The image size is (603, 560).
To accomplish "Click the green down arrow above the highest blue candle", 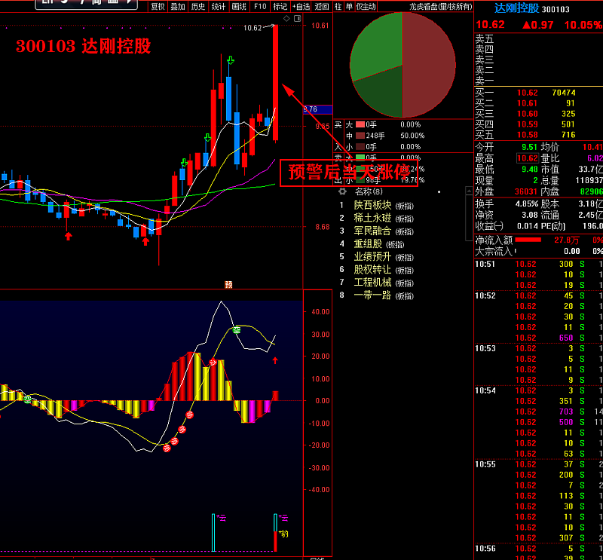I will pyautogui.click(x=230, y=59).
